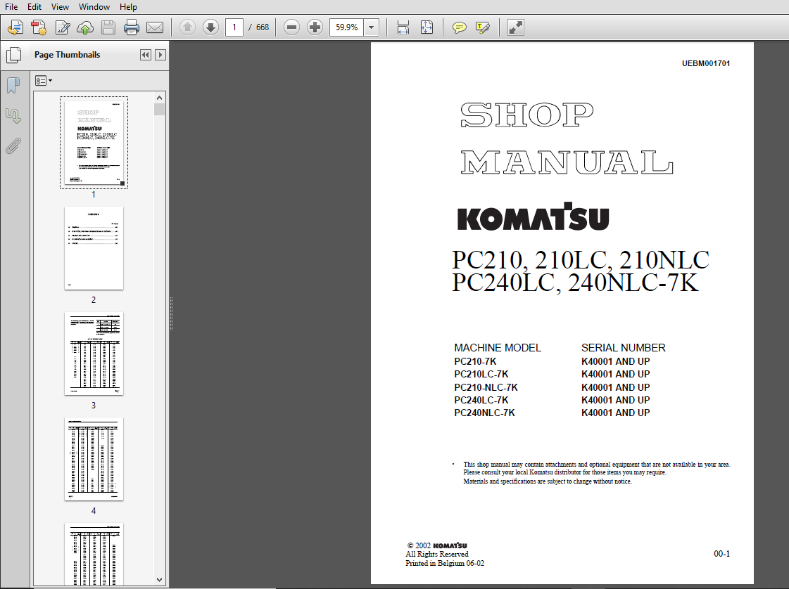Click the total pages count 668
This screenshot has height=589, width=789.
(263, 27)
